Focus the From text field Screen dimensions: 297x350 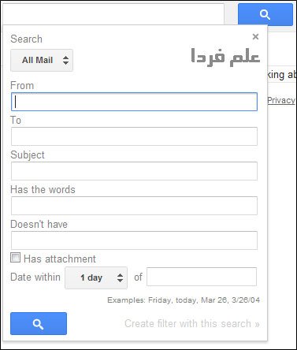coord(134,102)
